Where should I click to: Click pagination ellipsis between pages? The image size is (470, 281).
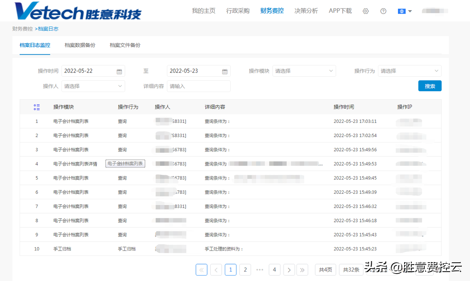click(x=260, y=270)
